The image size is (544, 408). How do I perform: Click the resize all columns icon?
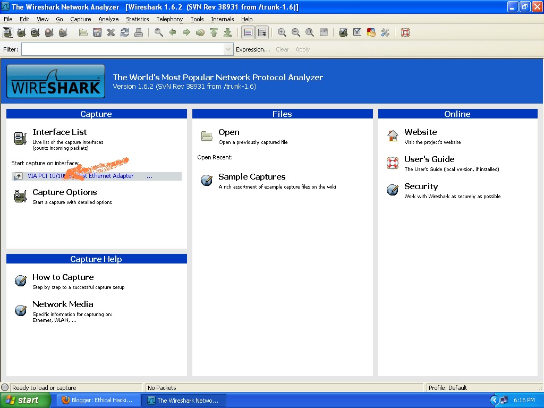click(x=324, y=32)
